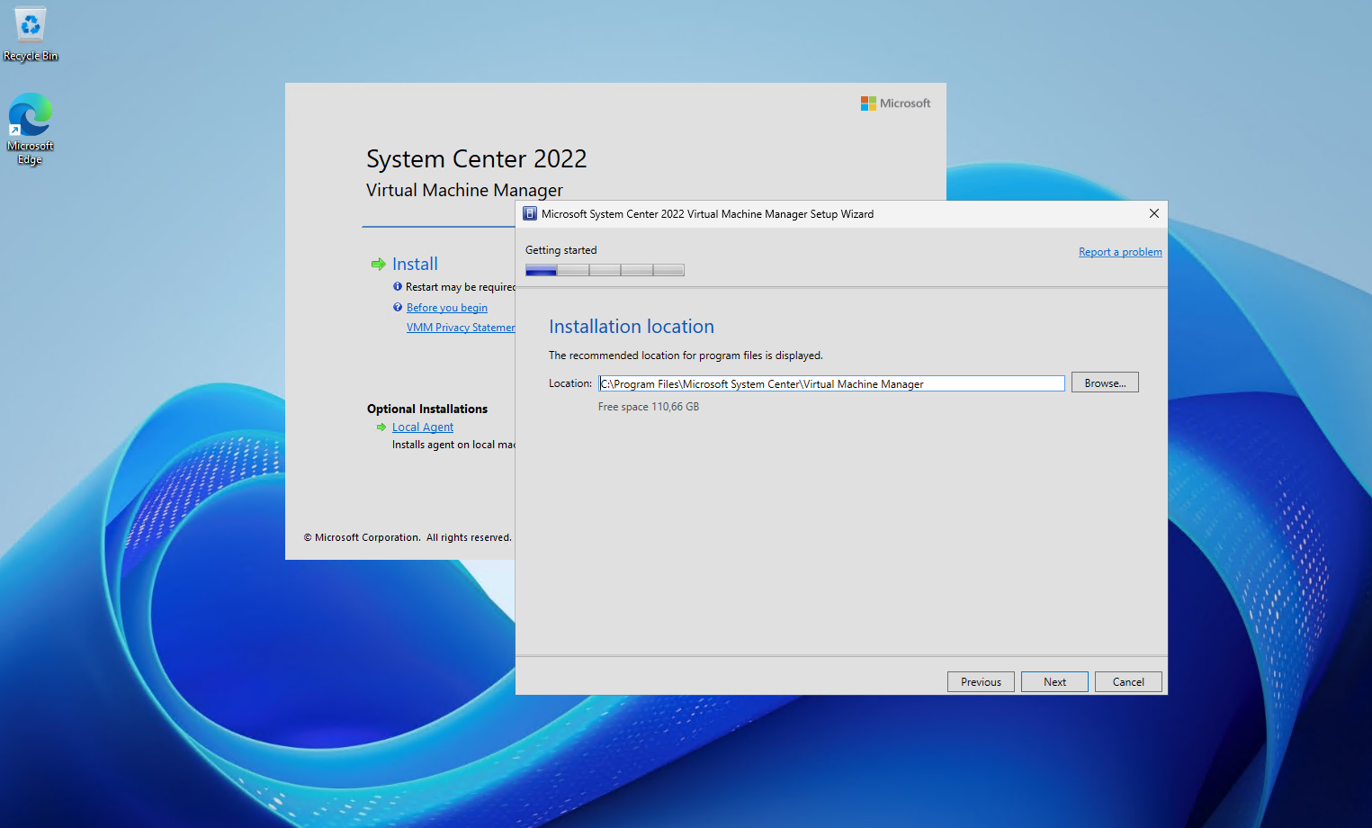Click the Microsoft logo in splash window
Viewport: 1372px width, 828px height.
(895, 103)
